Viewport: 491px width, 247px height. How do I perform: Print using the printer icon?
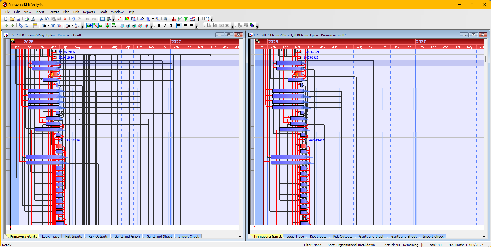click(27, 19)
